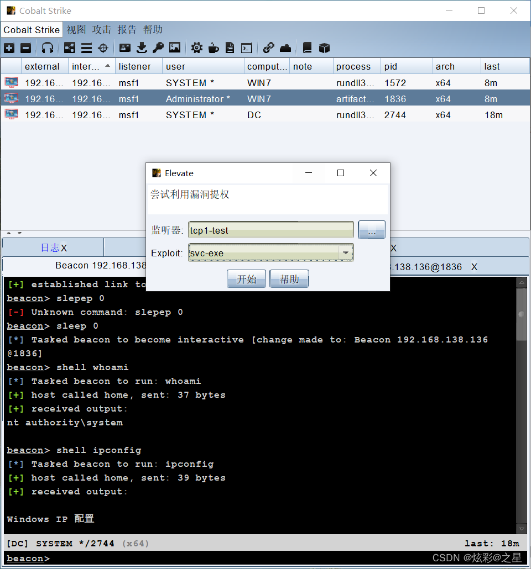Click the beacon> command input line
This screenshot has height=569, width=531.
[x=265, y=559]
